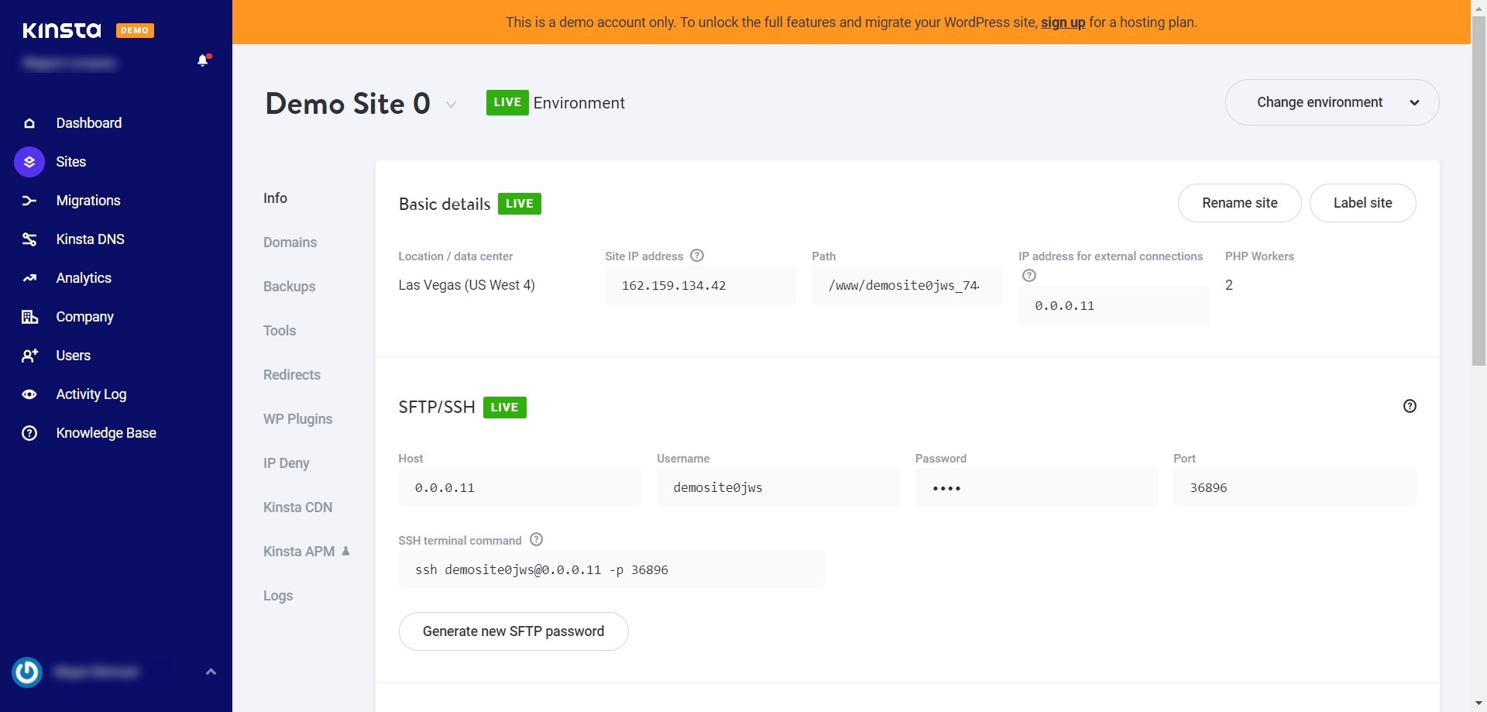Click the masked Password field
The height and width of the screenshot is (712, 1487).
(1036, 487)
